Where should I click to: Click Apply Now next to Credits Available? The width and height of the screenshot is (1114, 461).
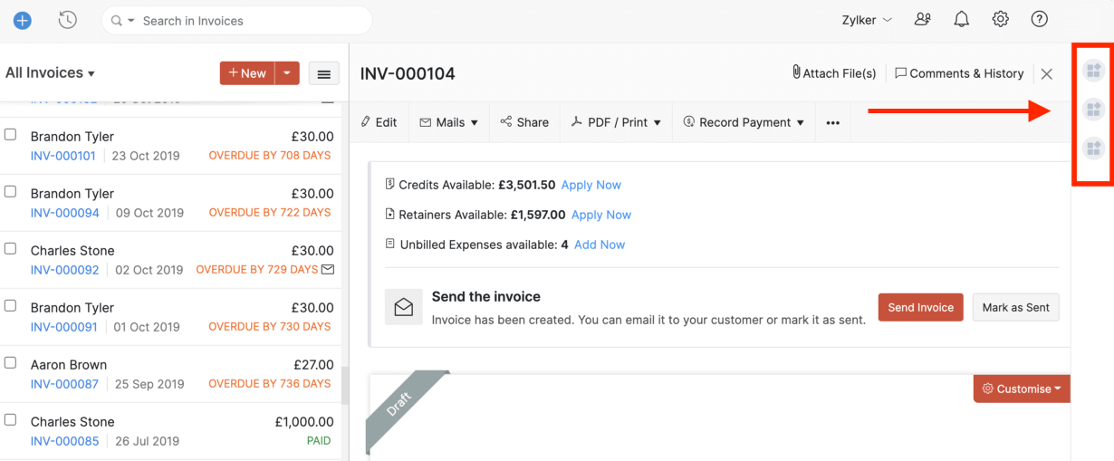click(x=591, y=185)
